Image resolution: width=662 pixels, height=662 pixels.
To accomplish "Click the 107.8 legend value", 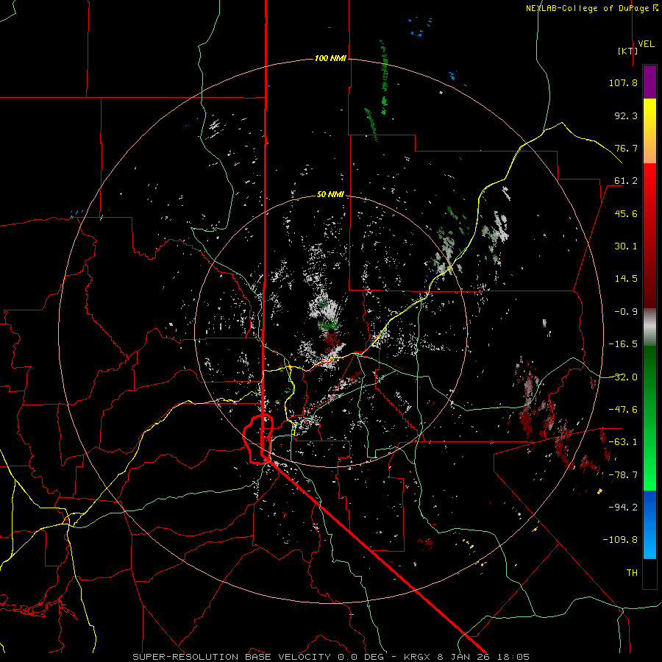I will (623, 82).
